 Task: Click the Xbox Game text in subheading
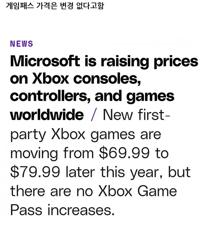pos(137,191)
